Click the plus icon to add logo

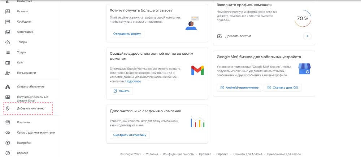[x=307, y=36]
